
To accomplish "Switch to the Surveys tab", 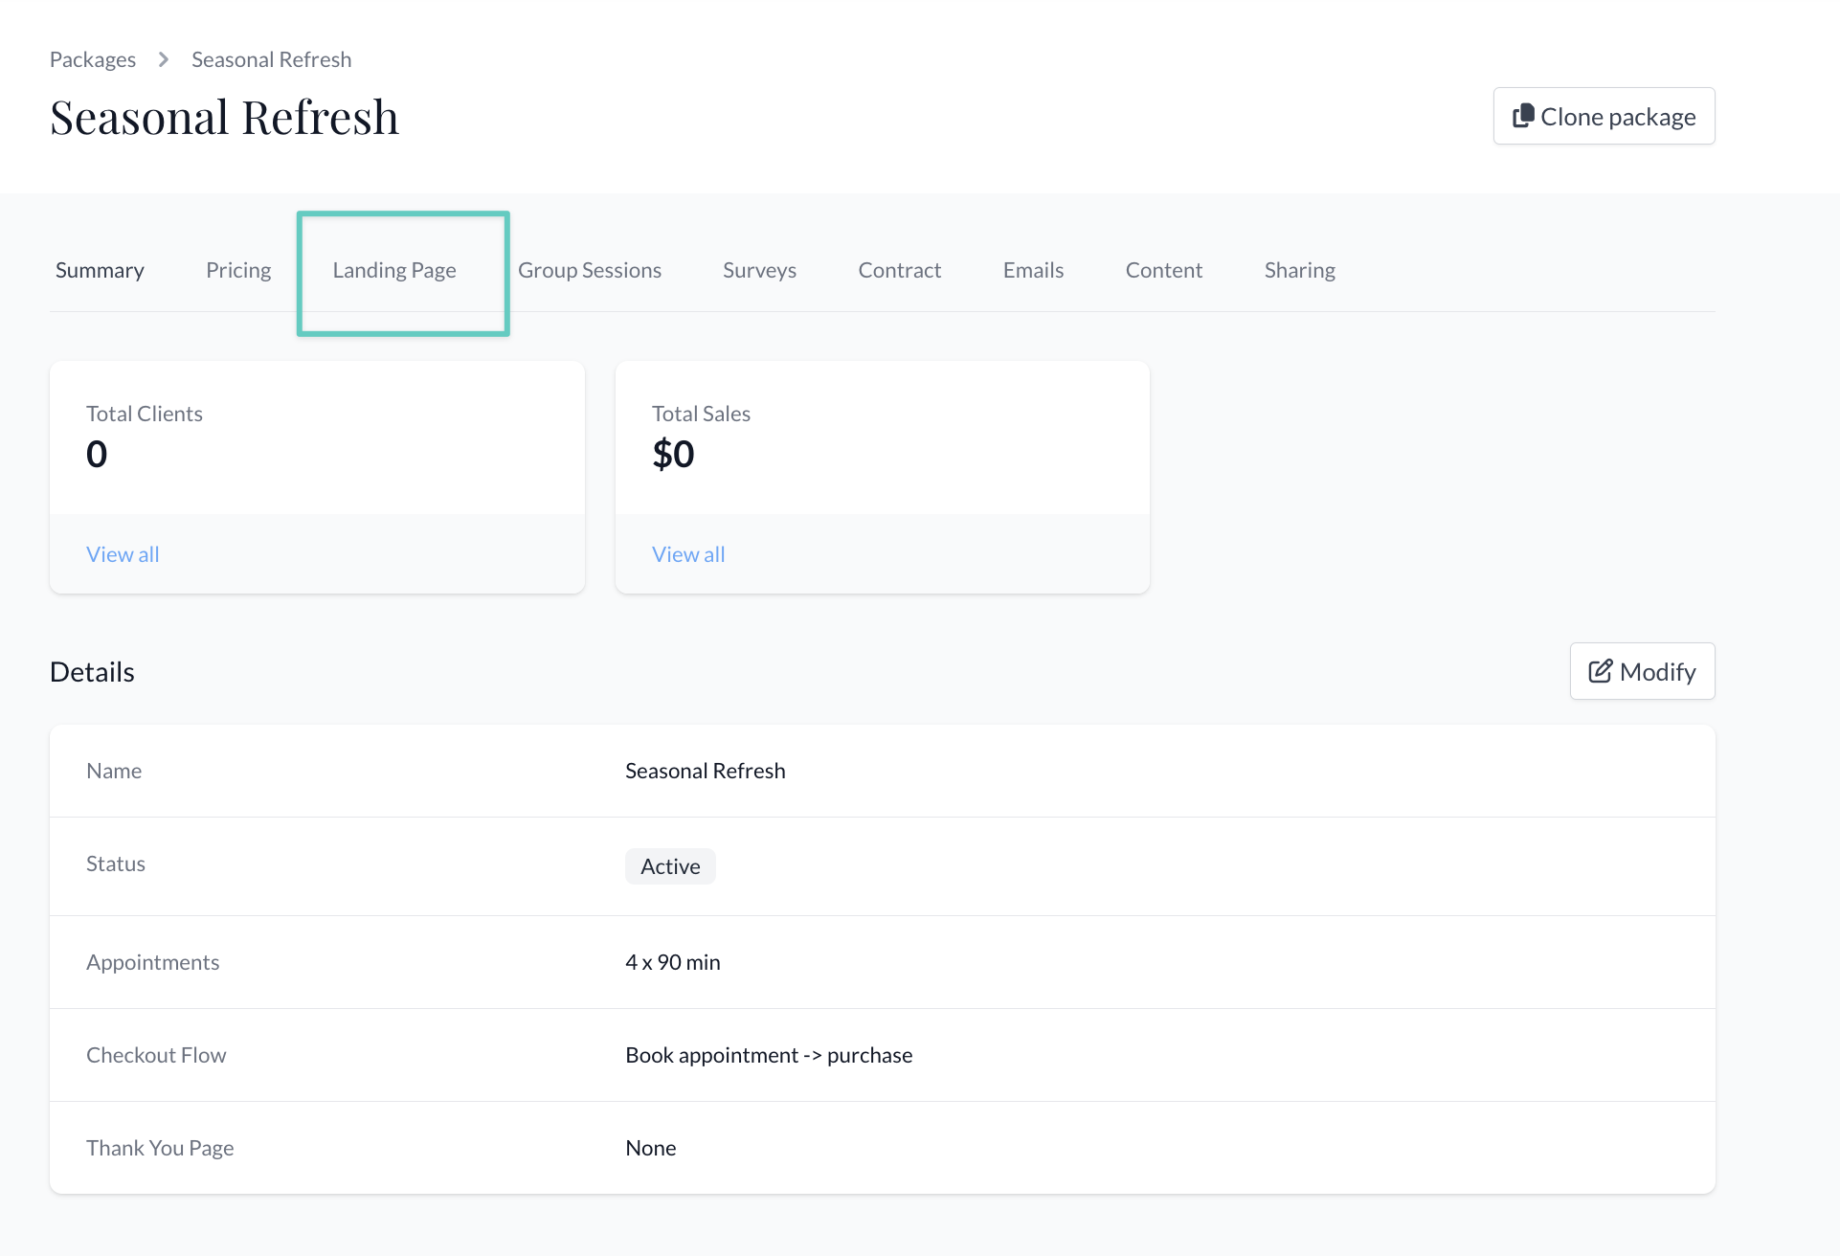I will point(758,270).
